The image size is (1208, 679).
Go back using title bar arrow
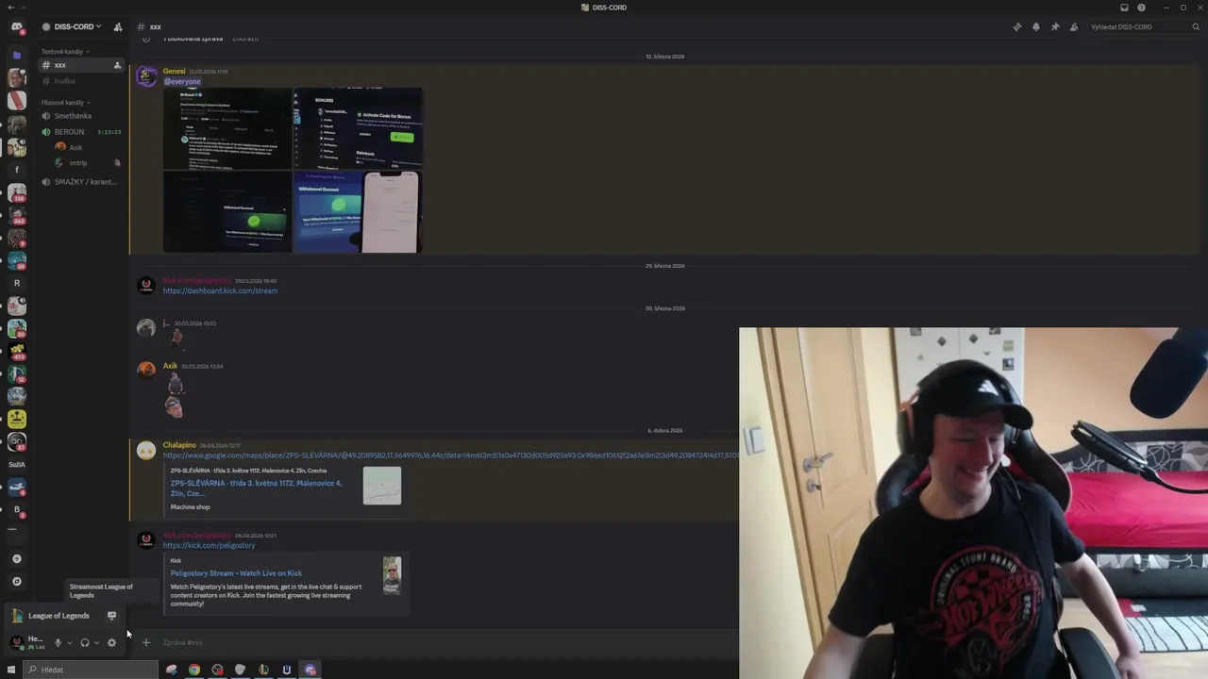pyautogui.click(x=10, y=8)
